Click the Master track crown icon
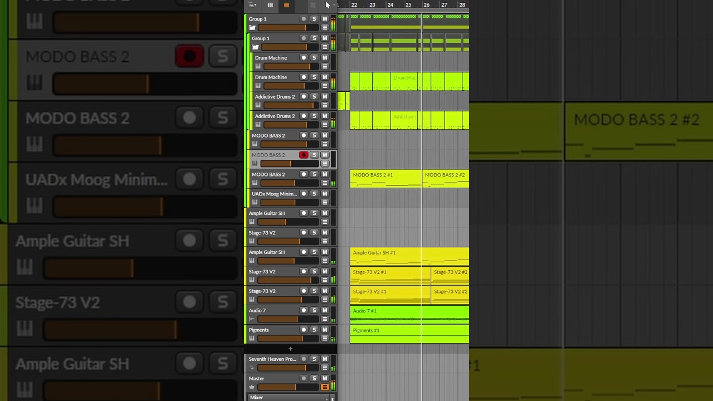Image resolution: width=713 pixels, height=401 pixels. tap(252, 387)
